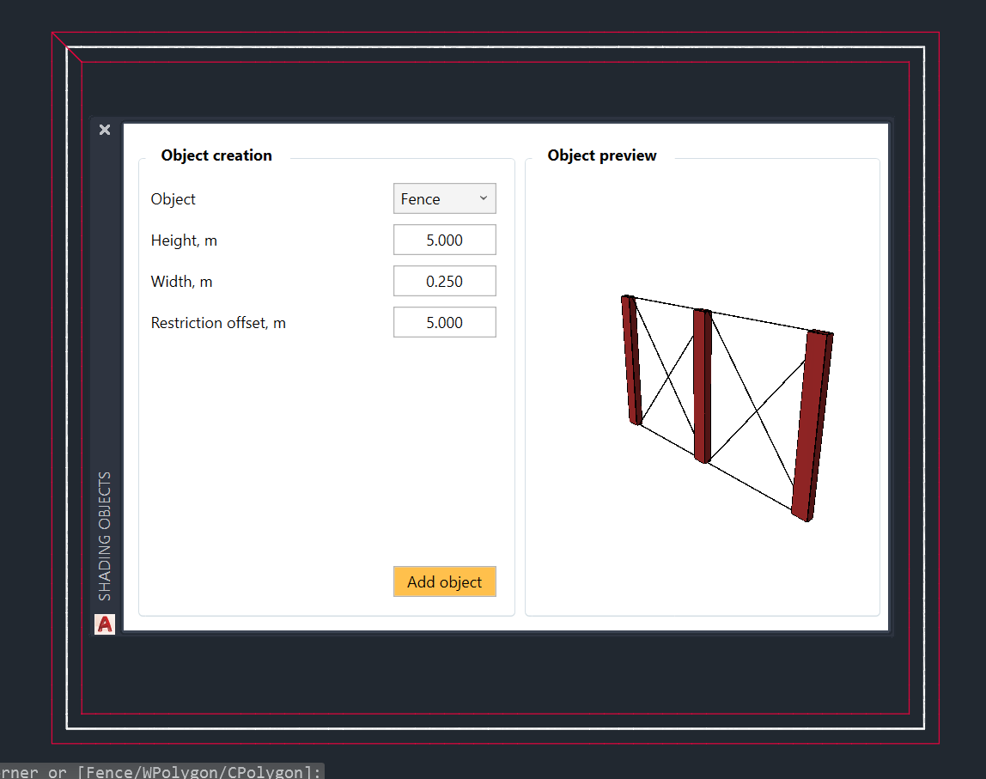986x779 pixels.
Task: Click the right fence post in preview
Action: [812, 427]
